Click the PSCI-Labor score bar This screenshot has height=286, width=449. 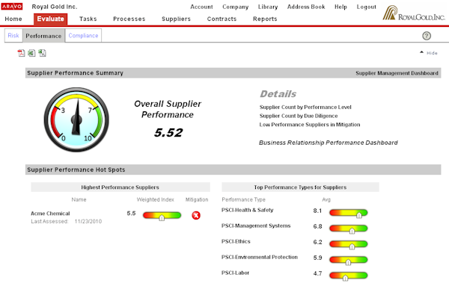click(349, 276)
